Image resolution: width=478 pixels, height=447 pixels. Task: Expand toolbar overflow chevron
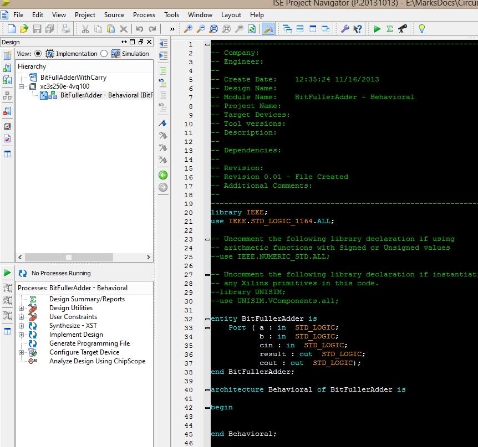[172, 29]
